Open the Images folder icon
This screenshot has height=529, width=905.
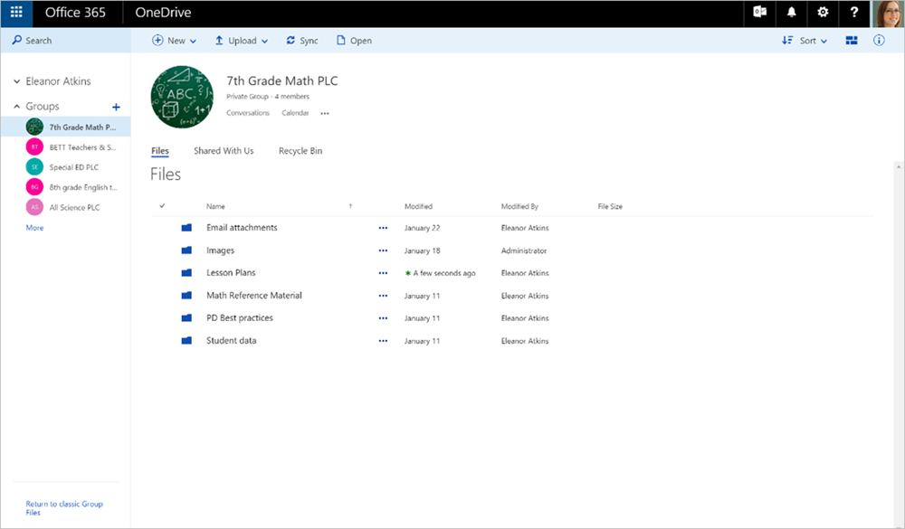click(187, 250)
